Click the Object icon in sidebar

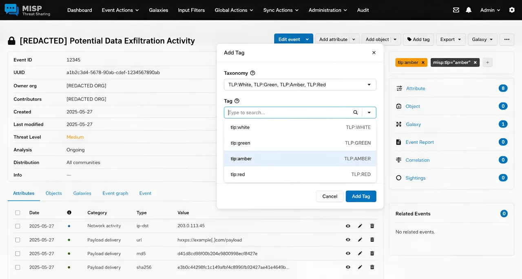pos(399,106)
